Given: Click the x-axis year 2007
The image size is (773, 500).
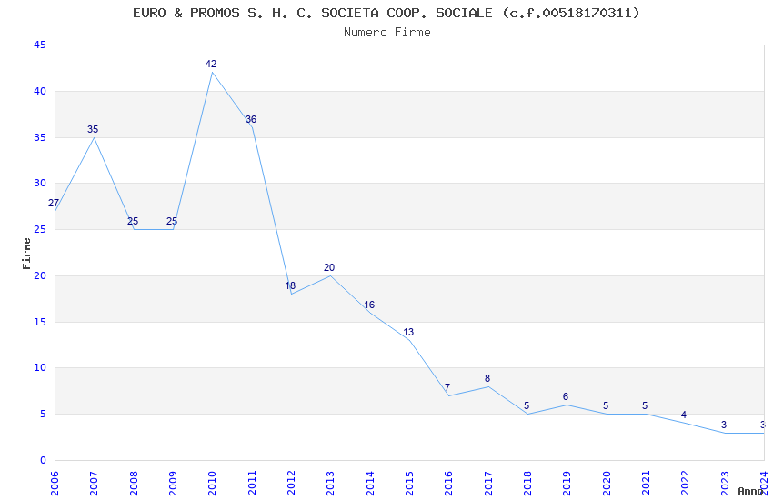Looking at the screenshot, I should pyautogui.click(x=94, y=484).
